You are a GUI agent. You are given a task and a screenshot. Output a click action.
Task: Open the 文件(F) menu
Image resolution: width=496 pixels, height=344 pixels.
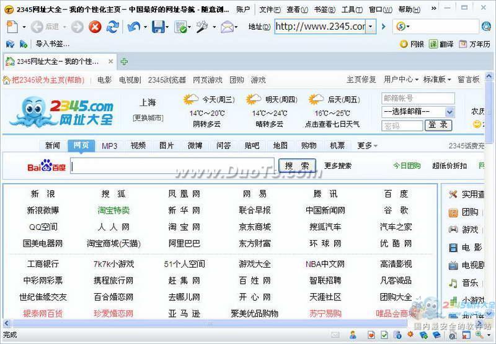(x=270, y=9)
